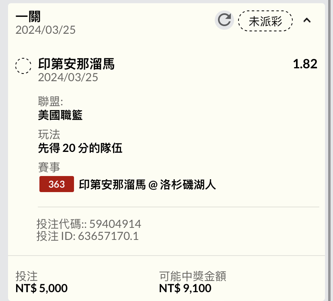Click the 先得 20 分的隊伍 play type

[x=80, y=149]
